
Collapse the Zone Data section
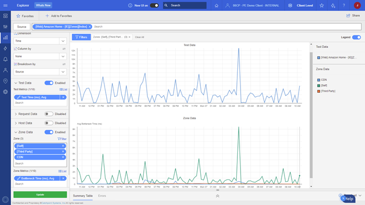click(16, 132)
